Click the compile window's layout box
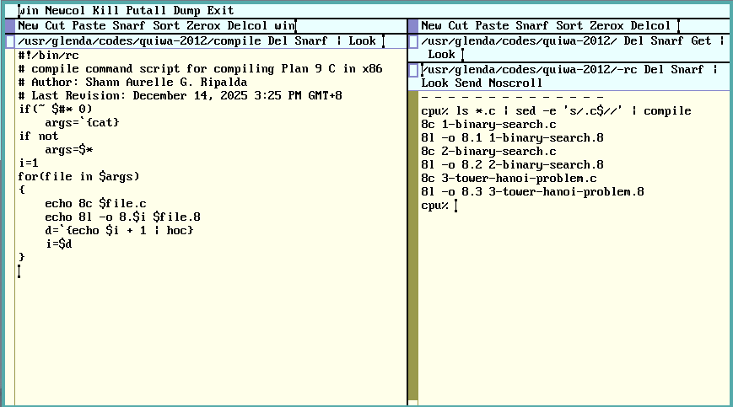Viewport: 733px width, 407px height. 10,41
